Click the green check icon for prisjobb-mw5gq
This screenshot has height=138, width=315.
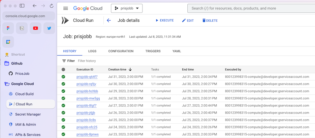coord(63,98)
